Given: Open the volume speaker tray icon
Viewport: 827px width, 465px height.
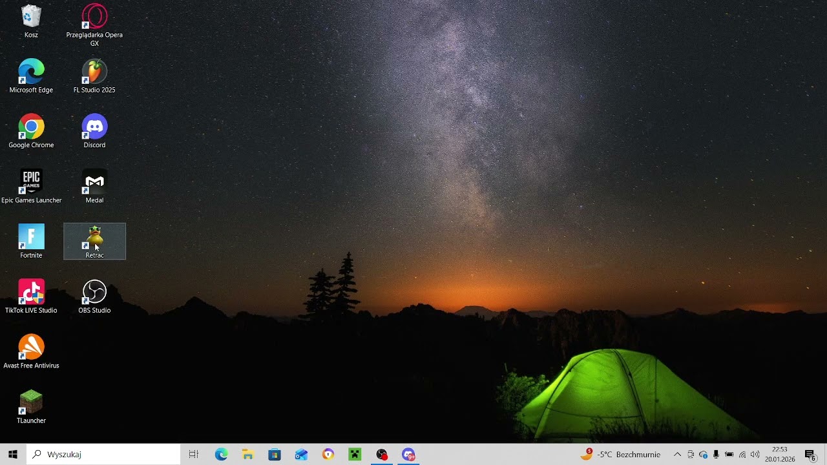Looking at the screenshot, I should click(755, 454).
